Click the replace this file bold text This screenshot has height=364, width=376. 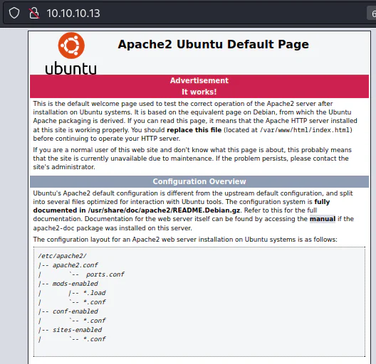[x=194, y=130]
